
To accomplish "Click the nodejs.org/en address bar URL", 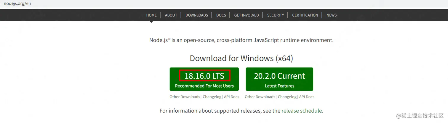I will coord(17,4).
